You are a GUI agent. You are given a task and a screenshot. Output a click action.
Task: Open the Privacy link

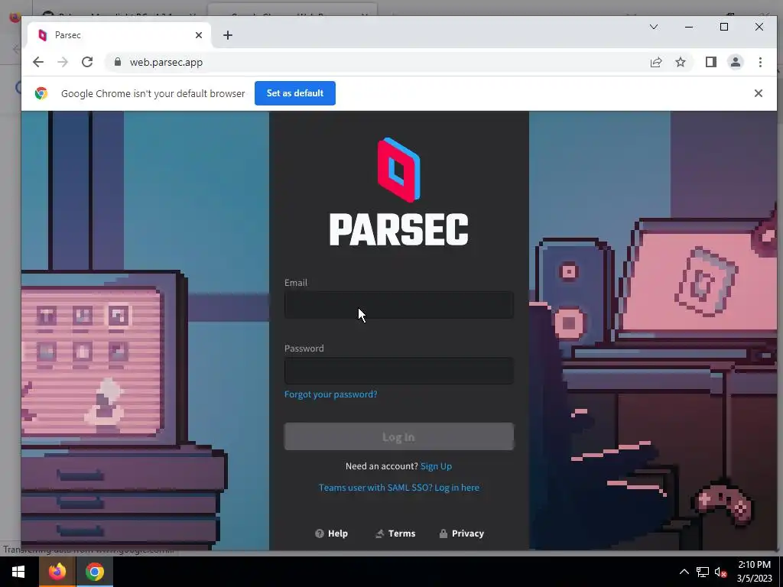click(x=461, y=533)
